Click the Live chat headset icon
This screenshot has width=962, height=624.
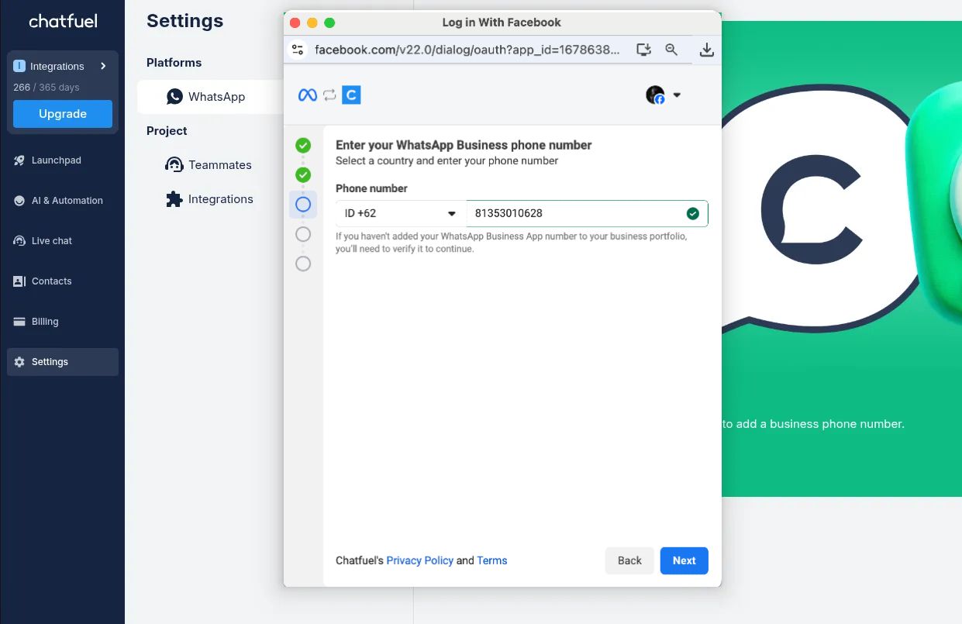click(19, 241)
